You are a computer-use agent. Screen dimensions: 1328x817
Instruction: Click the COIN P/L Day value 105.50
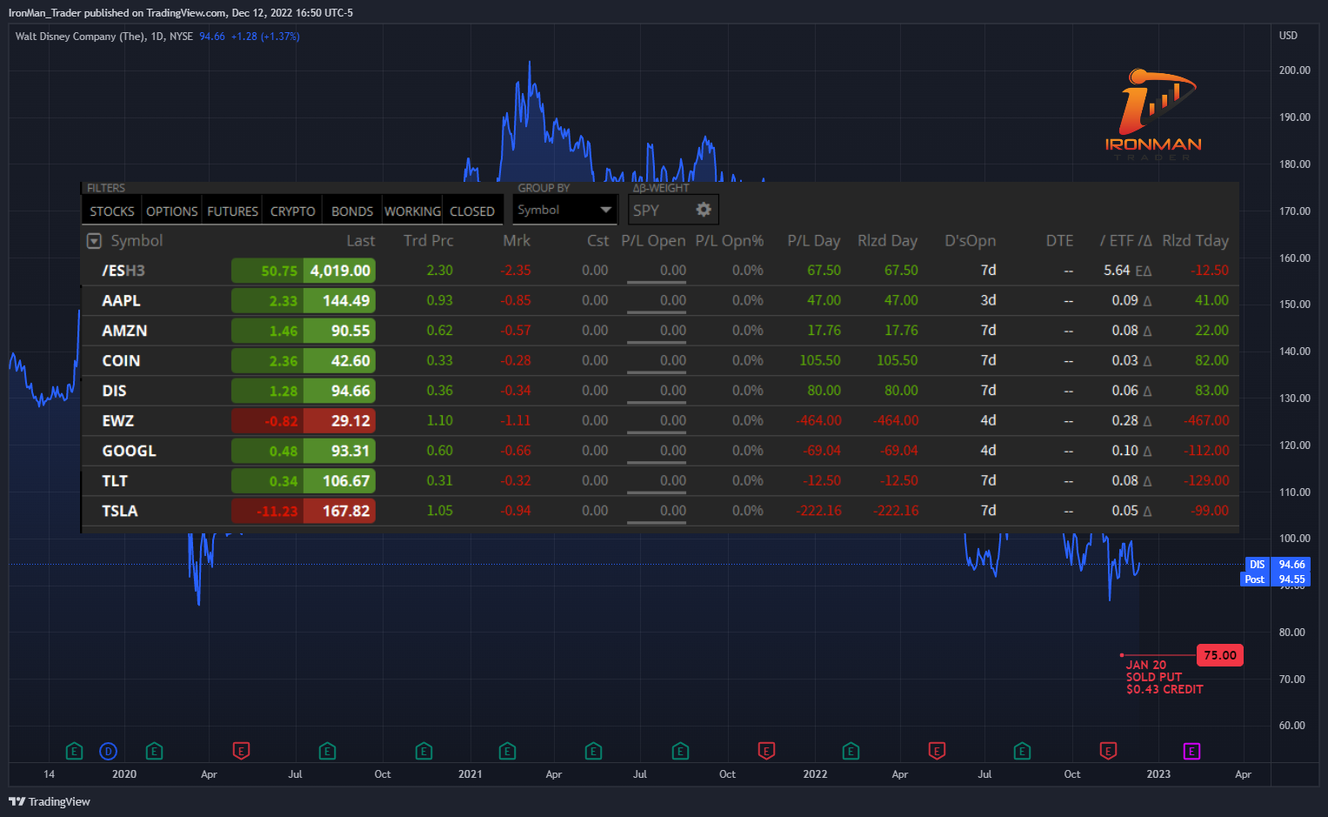tap(820, 360)
